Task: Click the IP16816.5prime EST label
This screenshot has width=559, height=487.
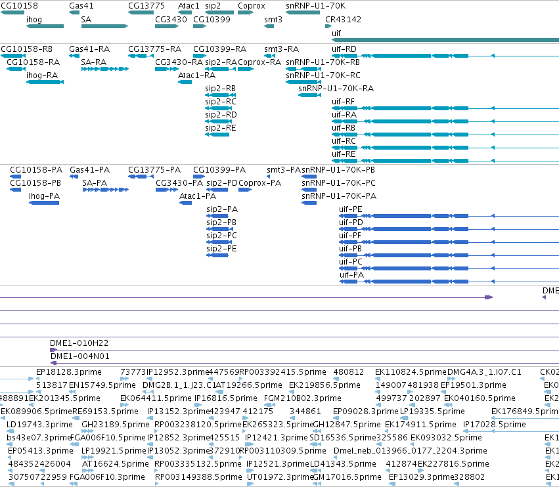Action: coord(226,398)
